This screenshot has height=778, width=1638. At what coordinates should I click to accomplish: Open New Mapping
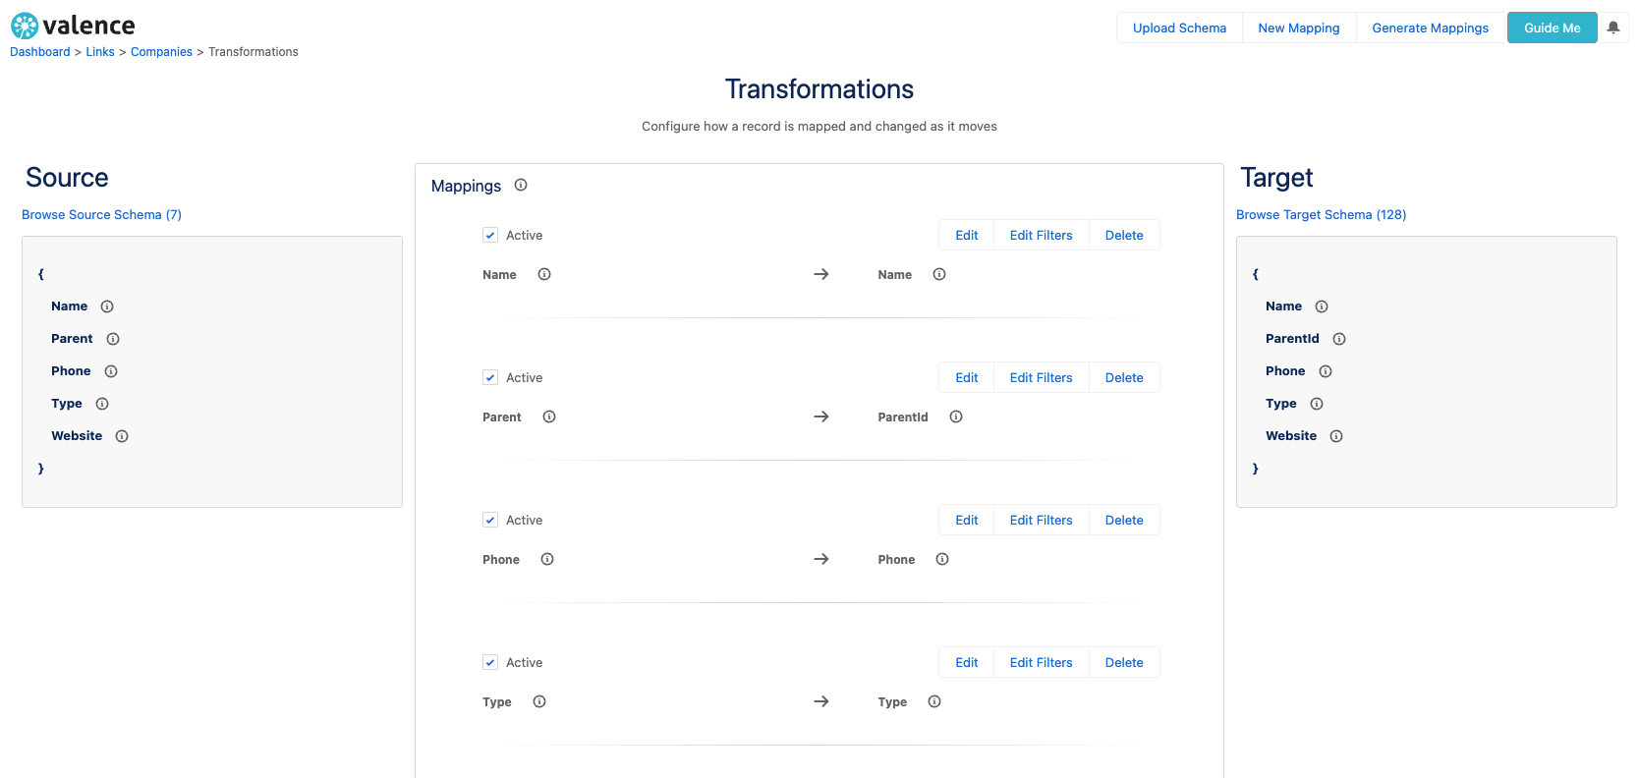pos(1299,28)
